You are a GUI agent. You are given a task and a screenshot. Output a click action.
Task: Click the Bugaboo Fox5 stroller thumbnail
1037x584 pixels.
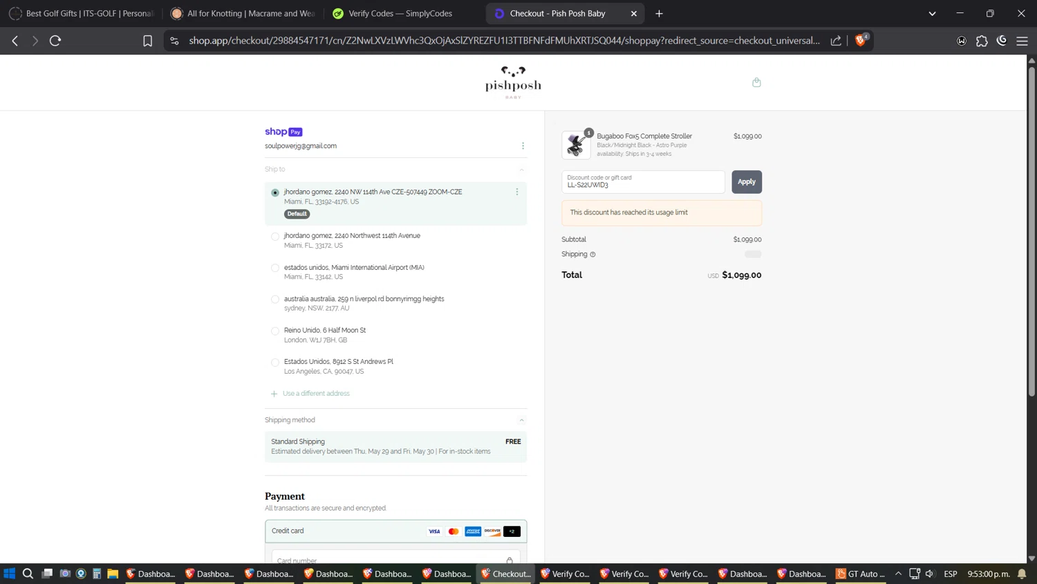point(576,145)
